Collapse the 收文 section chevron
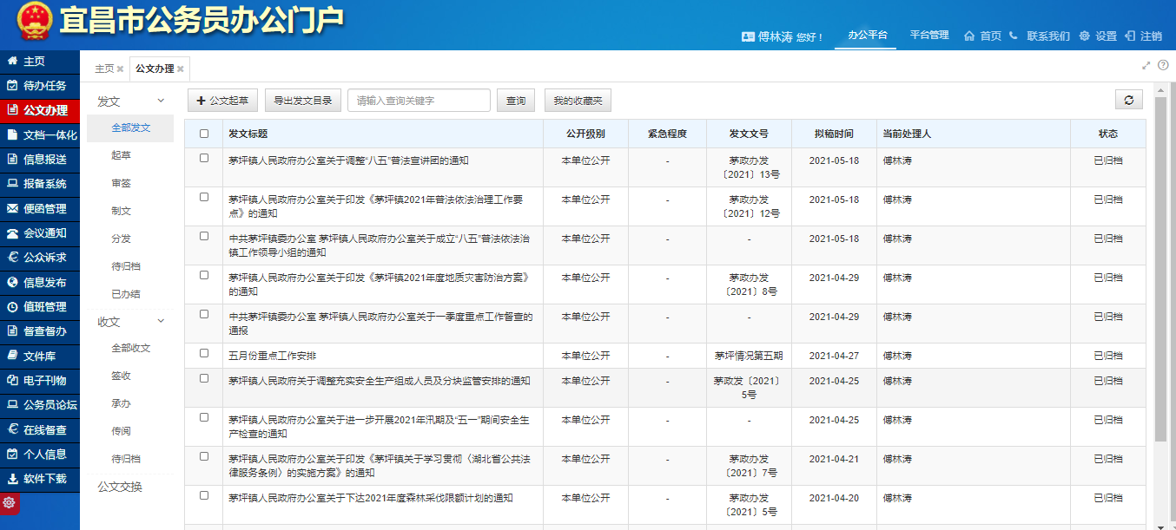Screen dimensions: 1176x530 (161, 321)
